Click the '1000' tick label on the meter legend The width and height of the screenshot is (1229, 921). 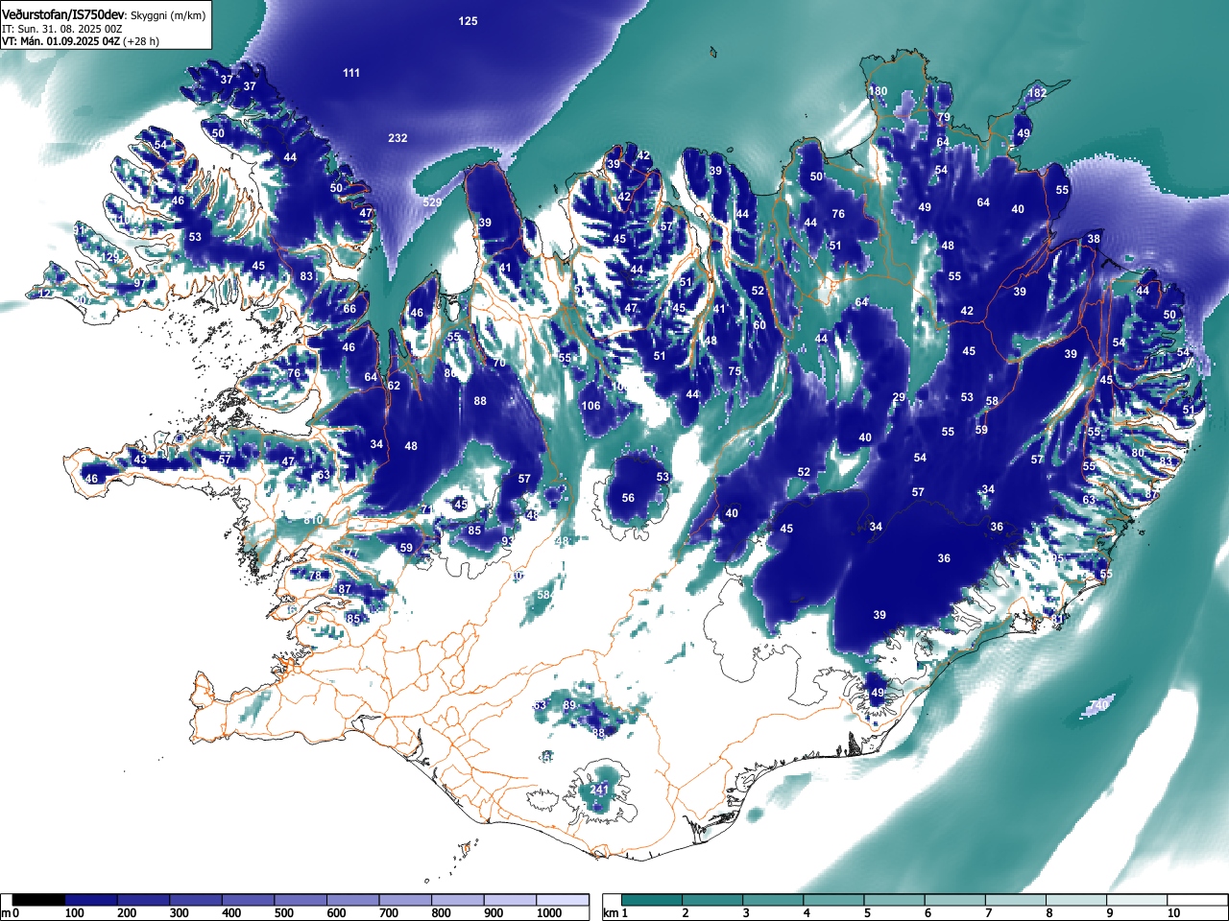(x=548, y=913)
